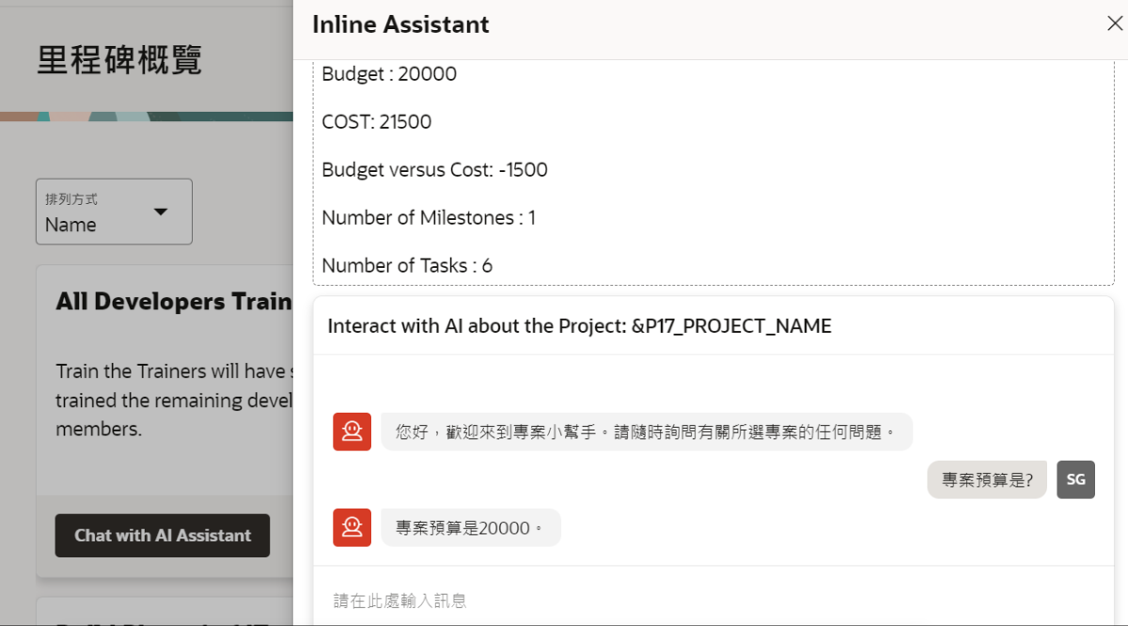Click the Budget : 20000 line

click(x=389, y=74)
